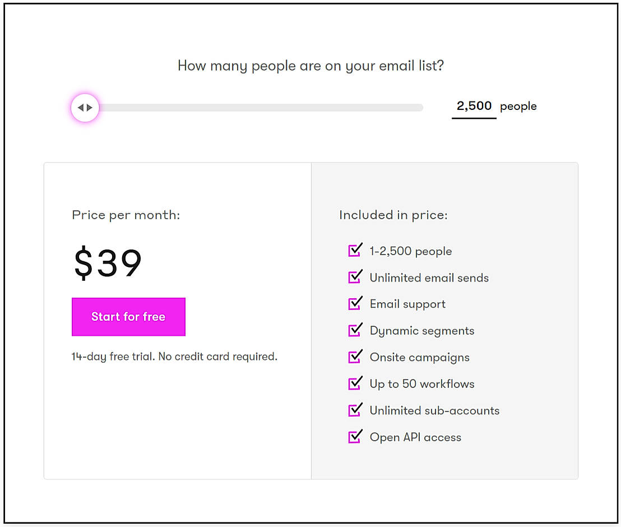Click the 'Included in price:' heading
This screenshot has width=621, height=527.
click(393, 215)
